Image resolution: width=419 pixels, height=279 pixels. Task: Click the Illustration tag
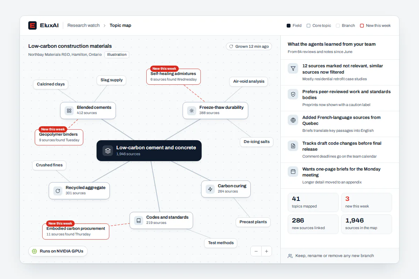tap(117, 55)
